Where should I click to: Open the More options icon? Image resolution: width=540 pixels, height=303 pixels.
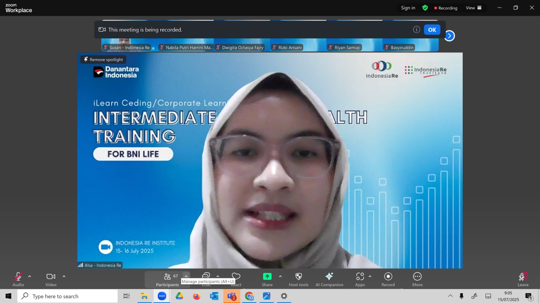(417, 276)
